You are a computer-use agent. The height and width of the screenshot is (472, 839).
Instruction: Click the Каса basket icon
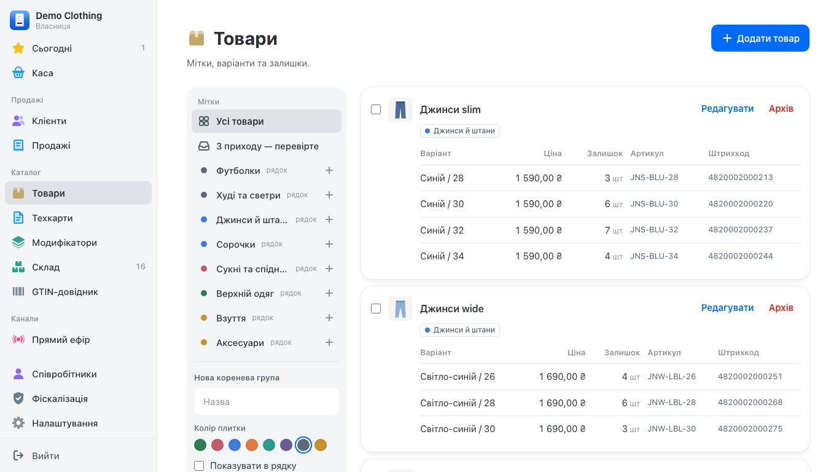coord(18,73)
